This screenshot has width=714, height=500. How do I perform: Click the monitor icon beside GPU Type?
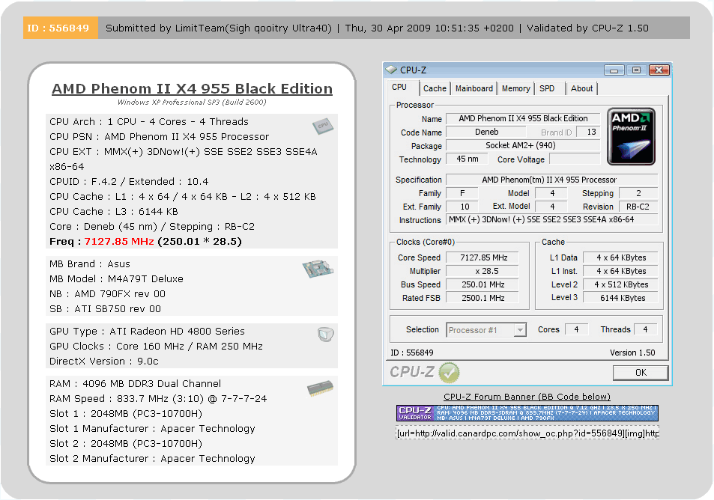click(326, 335)
